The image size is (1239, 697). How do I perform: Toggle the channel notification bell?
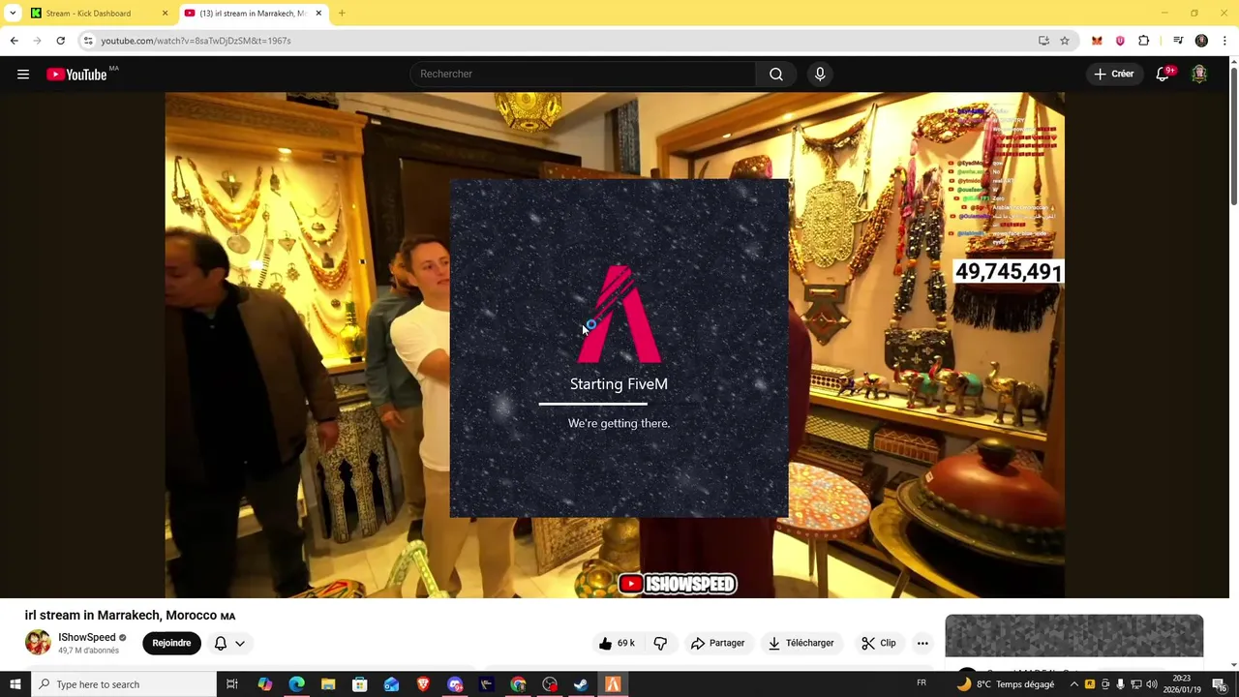[220, 643]
